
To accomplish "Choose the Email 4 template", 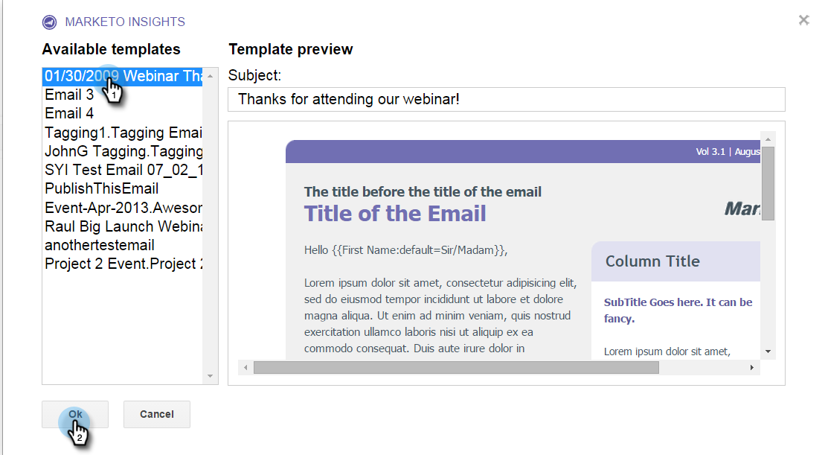I will pyautogui.click(x=69, y=113).
